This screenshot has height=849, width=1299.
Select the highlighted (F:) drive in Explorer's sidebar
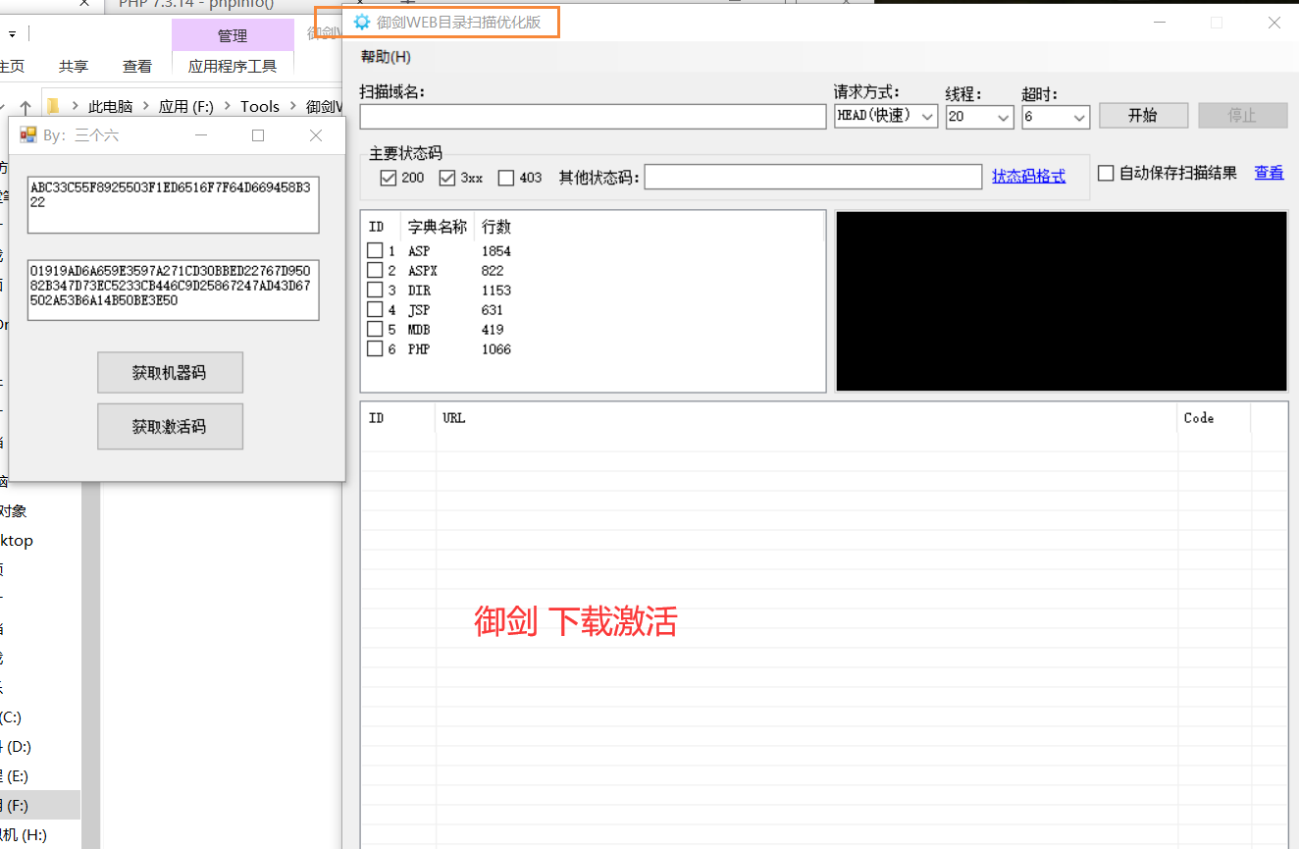39,806
